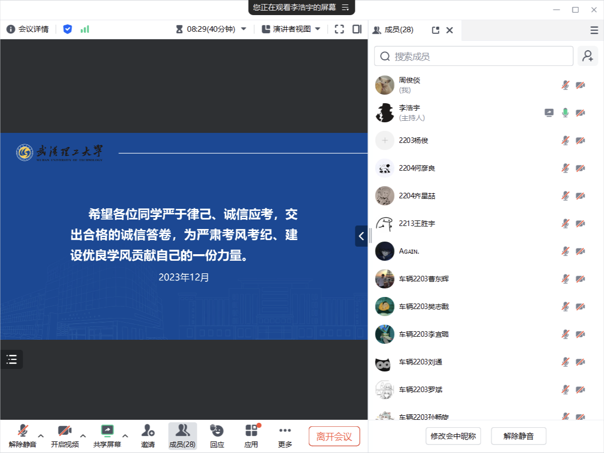The width and height of the screenshot is (604, 453).
Task: Open the 邀请 invite button
Action: (x=148, y=435)
